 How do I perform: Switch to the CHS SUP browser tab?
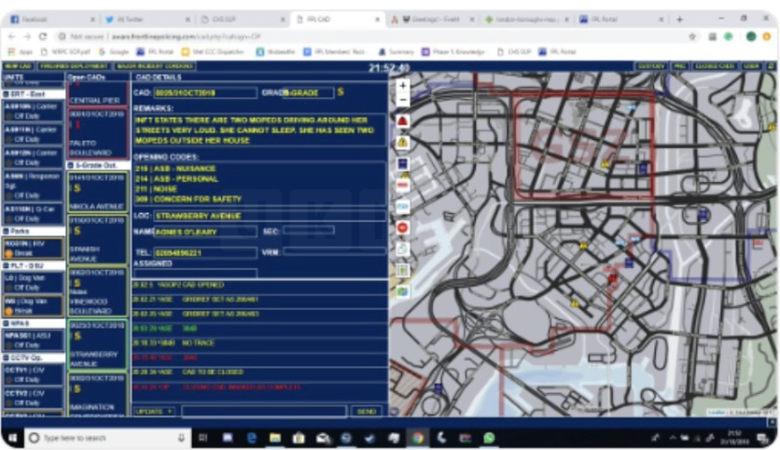tap(243, 20)
